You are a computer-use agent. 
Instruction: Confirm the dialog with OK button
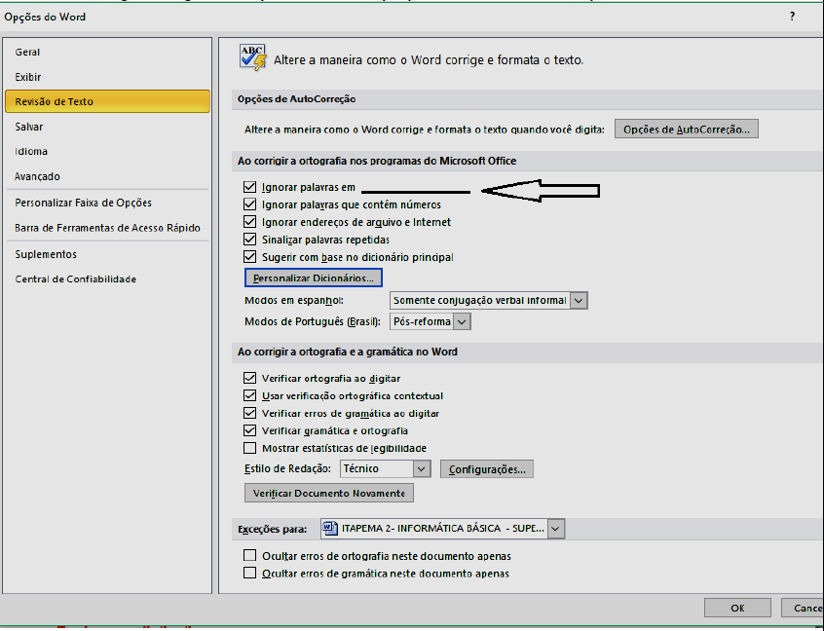click(x=737, y=608)
